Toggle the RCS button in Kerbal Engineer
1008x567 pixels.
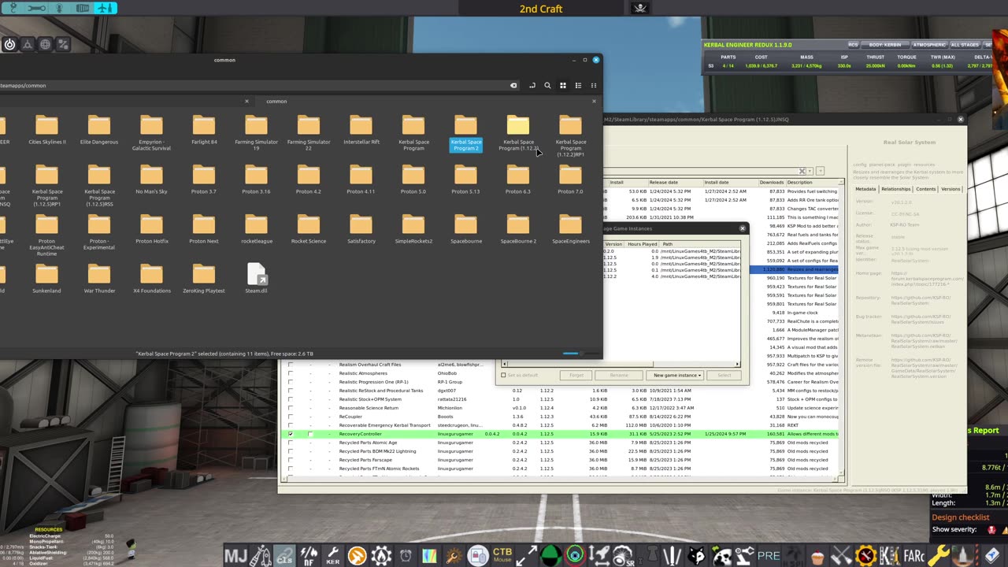853,45
